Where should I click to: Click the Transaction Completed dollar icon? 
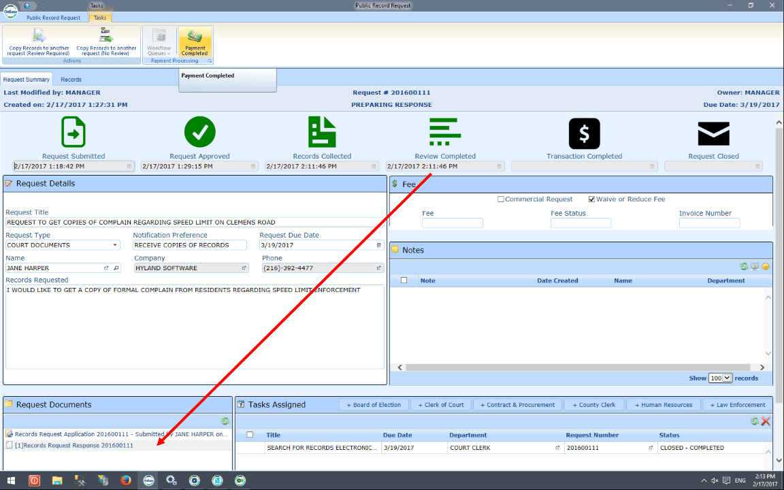(x=584, y=133)
